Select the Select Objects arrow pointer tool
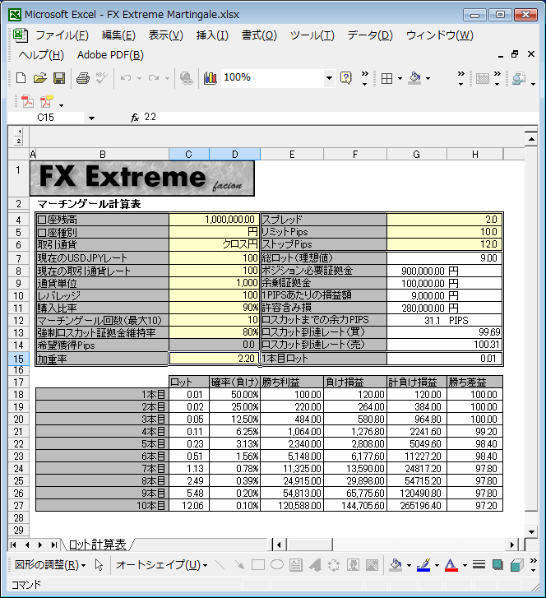The image size is (546, 598). point(99,565)
